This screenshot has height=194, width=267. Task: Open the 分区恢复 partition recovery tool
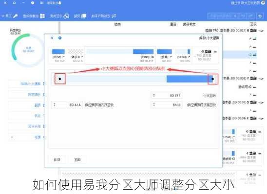[59, 16]
